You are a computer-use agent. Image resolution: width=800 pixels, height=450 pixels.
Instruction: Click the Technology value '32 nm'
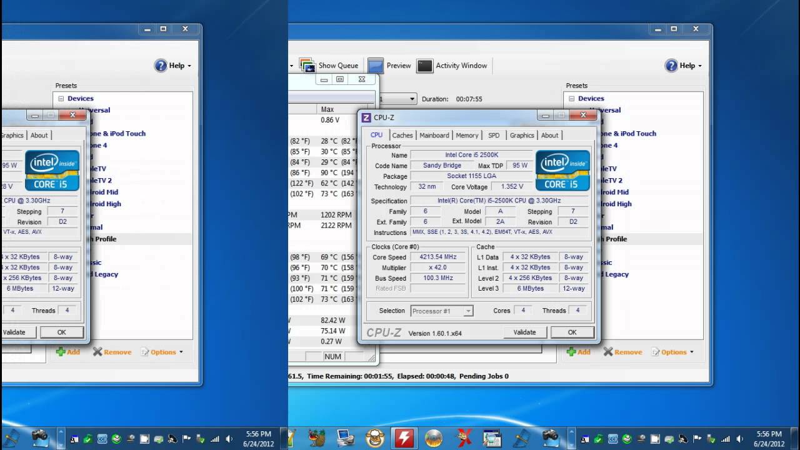pyautogui.click(x=427, y=187)
